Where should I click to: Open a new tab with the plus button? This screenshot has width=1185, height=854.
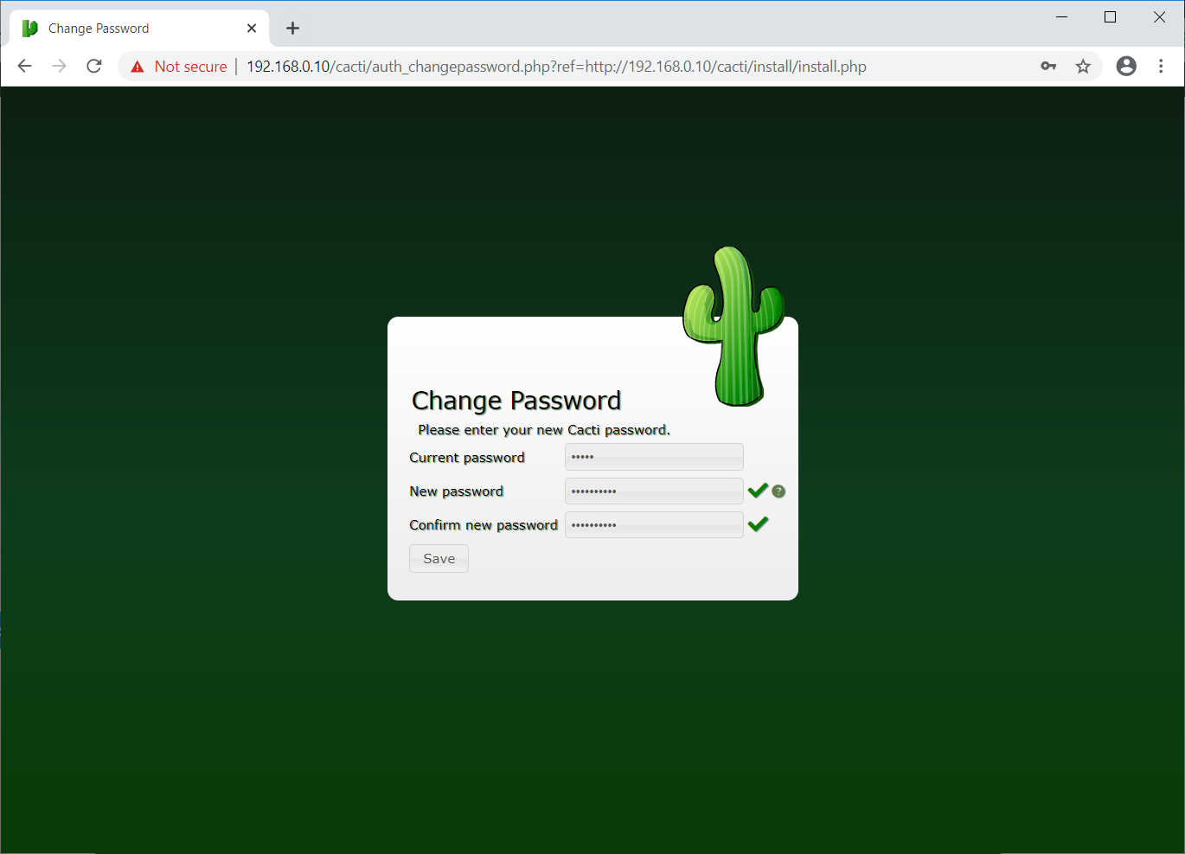pyautogui.click(x=292, y=29)
